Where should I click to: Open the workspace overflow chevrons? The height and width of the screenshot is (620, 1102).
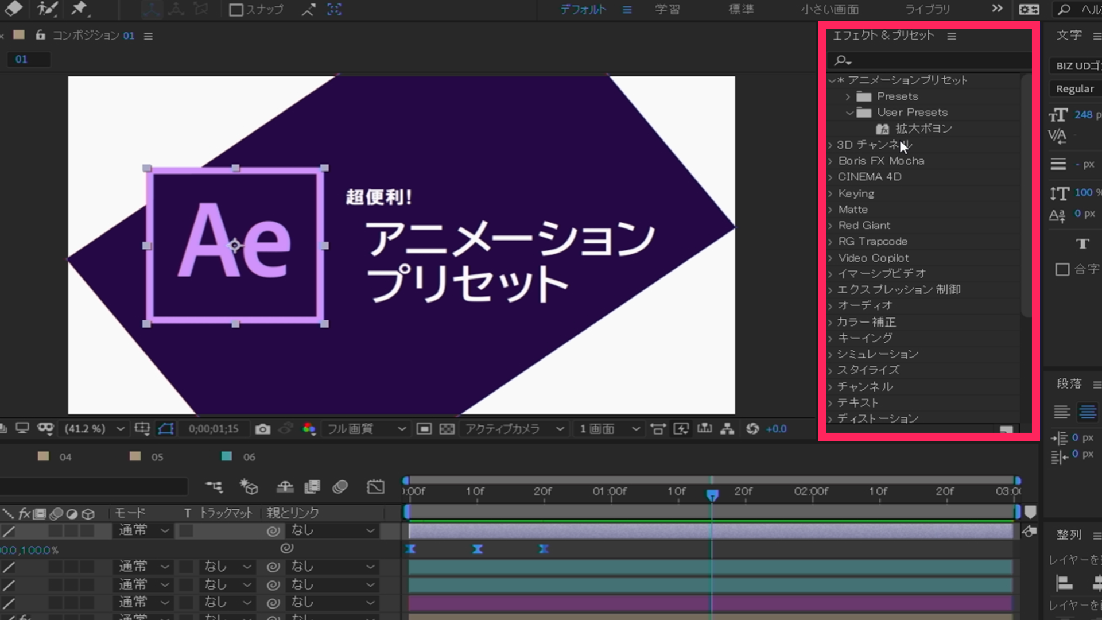pos(998,9)
